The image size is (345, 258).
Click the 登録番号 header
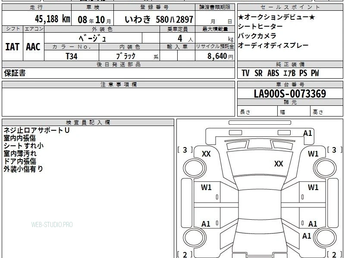(154, 7)
